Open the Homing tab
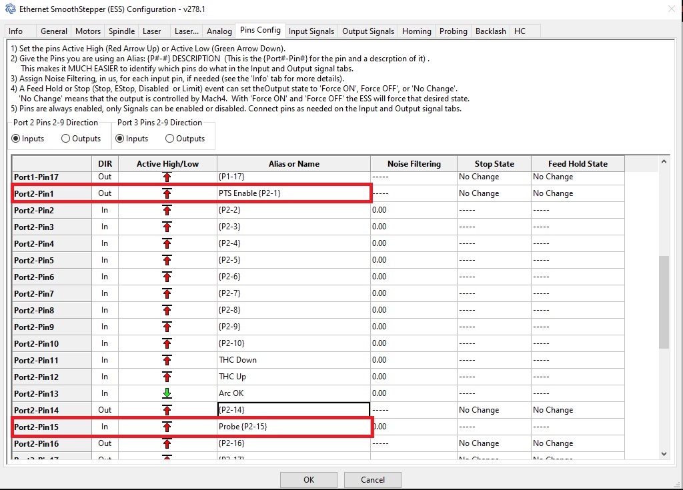The width and height of the screenshot is (683, 490). coord(416,31)
